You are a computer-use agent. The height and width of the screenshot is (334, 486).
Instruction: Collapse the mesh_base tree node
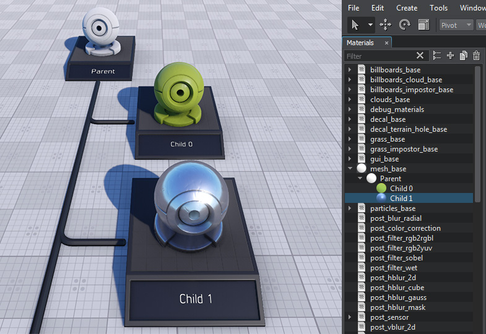click(x=350, y=169)
